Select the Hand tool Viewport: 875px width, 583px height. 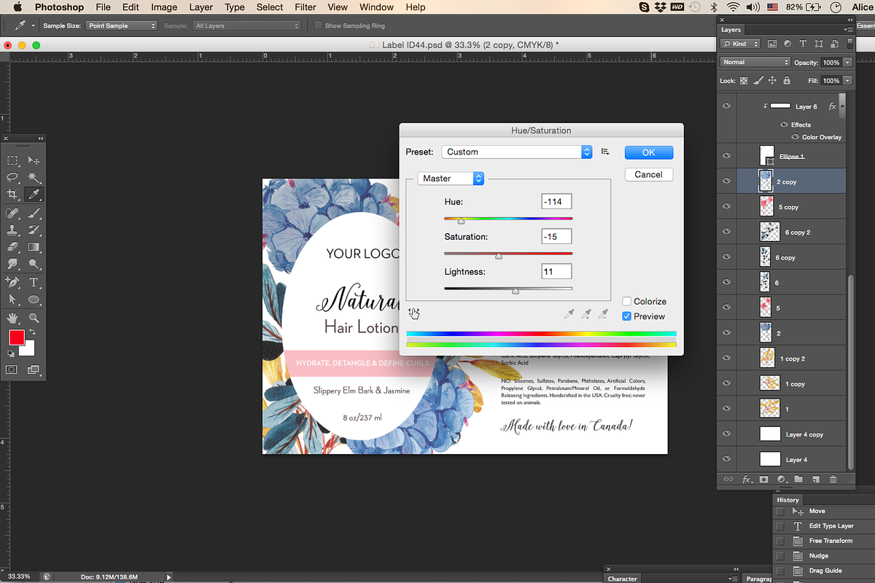(12, 318)
